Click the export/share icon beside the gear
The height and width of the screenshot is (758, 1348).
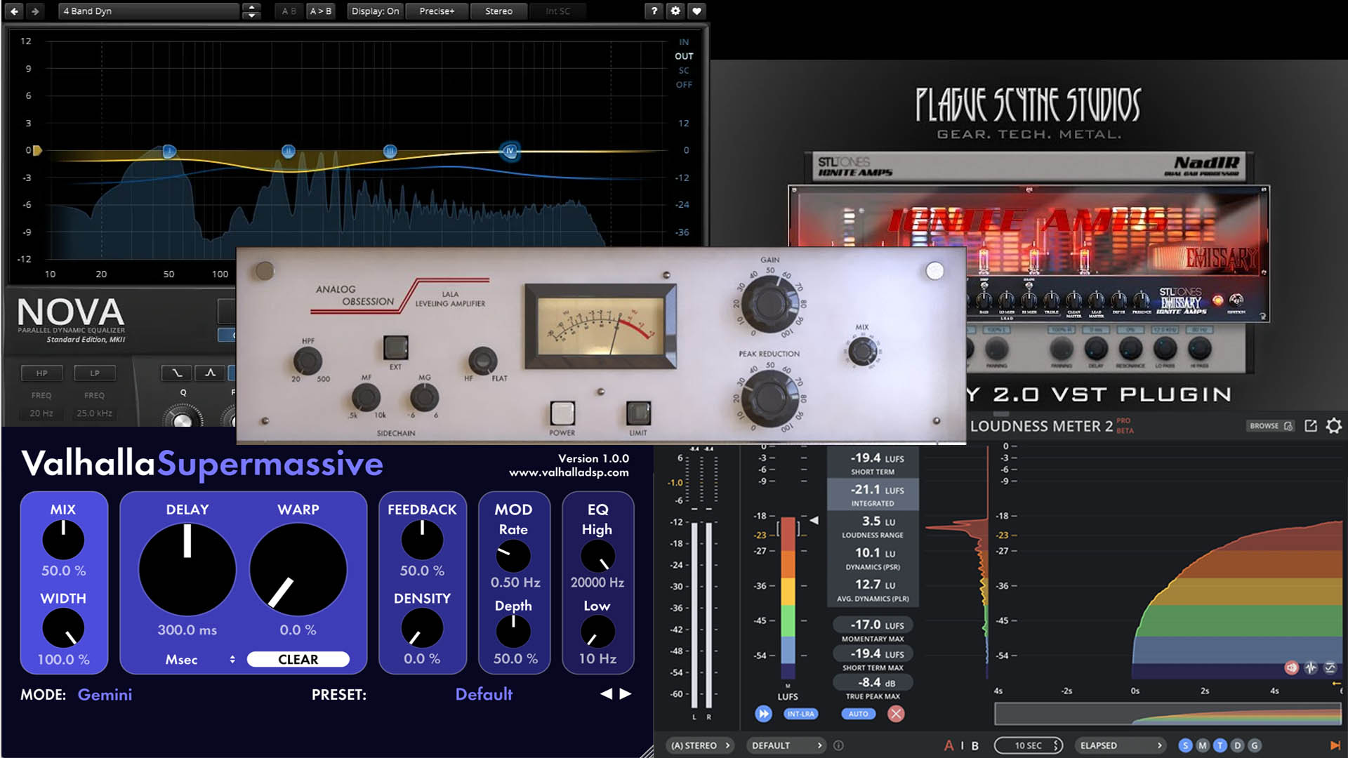pos(1309,425)
